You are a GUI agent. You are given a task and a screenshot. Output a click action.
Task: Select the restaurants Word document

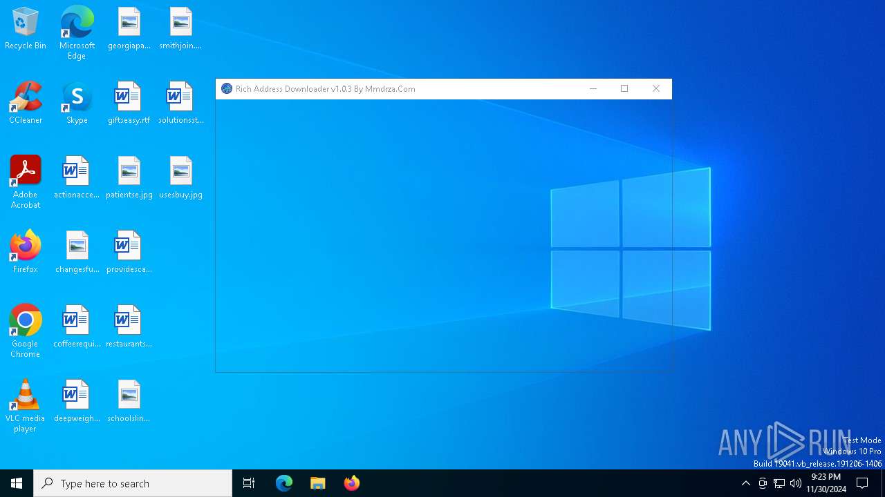(x=129, y=327)
